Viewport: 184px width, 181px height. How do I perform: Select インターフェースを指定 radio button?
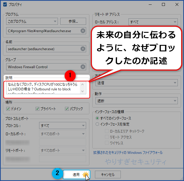(97, 124)
